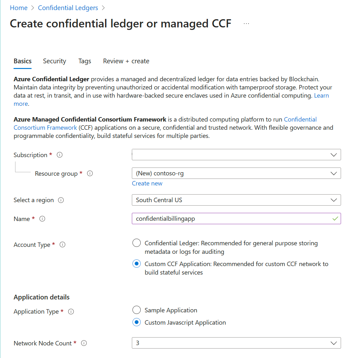
Task: View the Network Node Count info tooltip
Action: pyautogui.click(x=84, y=343)
